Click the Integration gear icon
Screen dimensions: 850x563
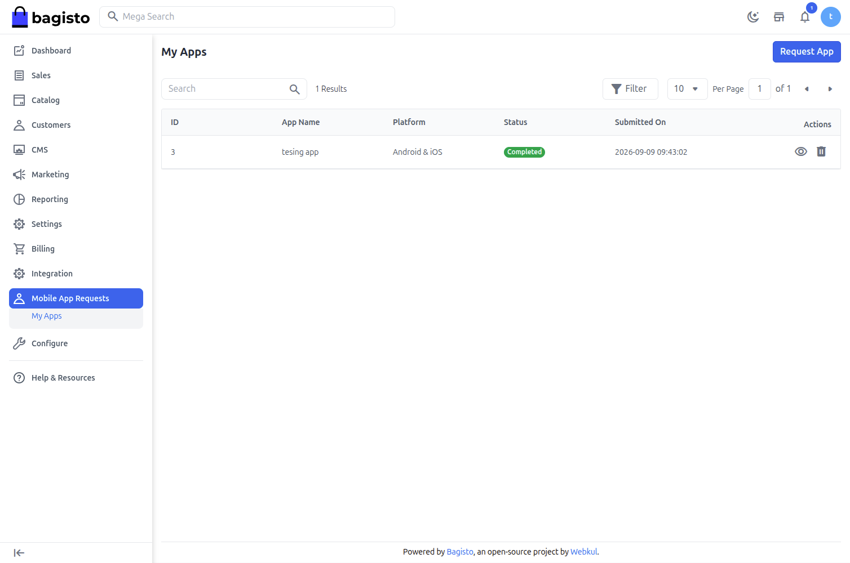[x=19, y=274]
